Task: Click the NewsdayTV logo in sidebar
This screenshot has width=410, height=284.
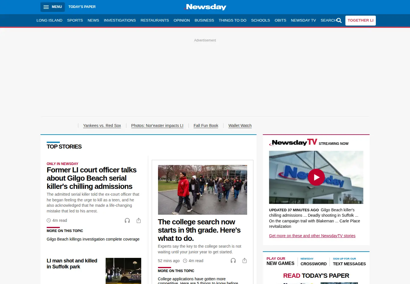Action: tap(293, 142)
